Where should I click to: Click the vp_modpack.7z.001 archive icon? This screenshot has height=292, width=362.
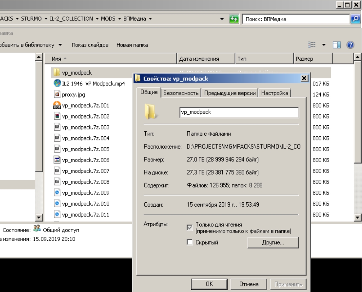tap(57, 105)
